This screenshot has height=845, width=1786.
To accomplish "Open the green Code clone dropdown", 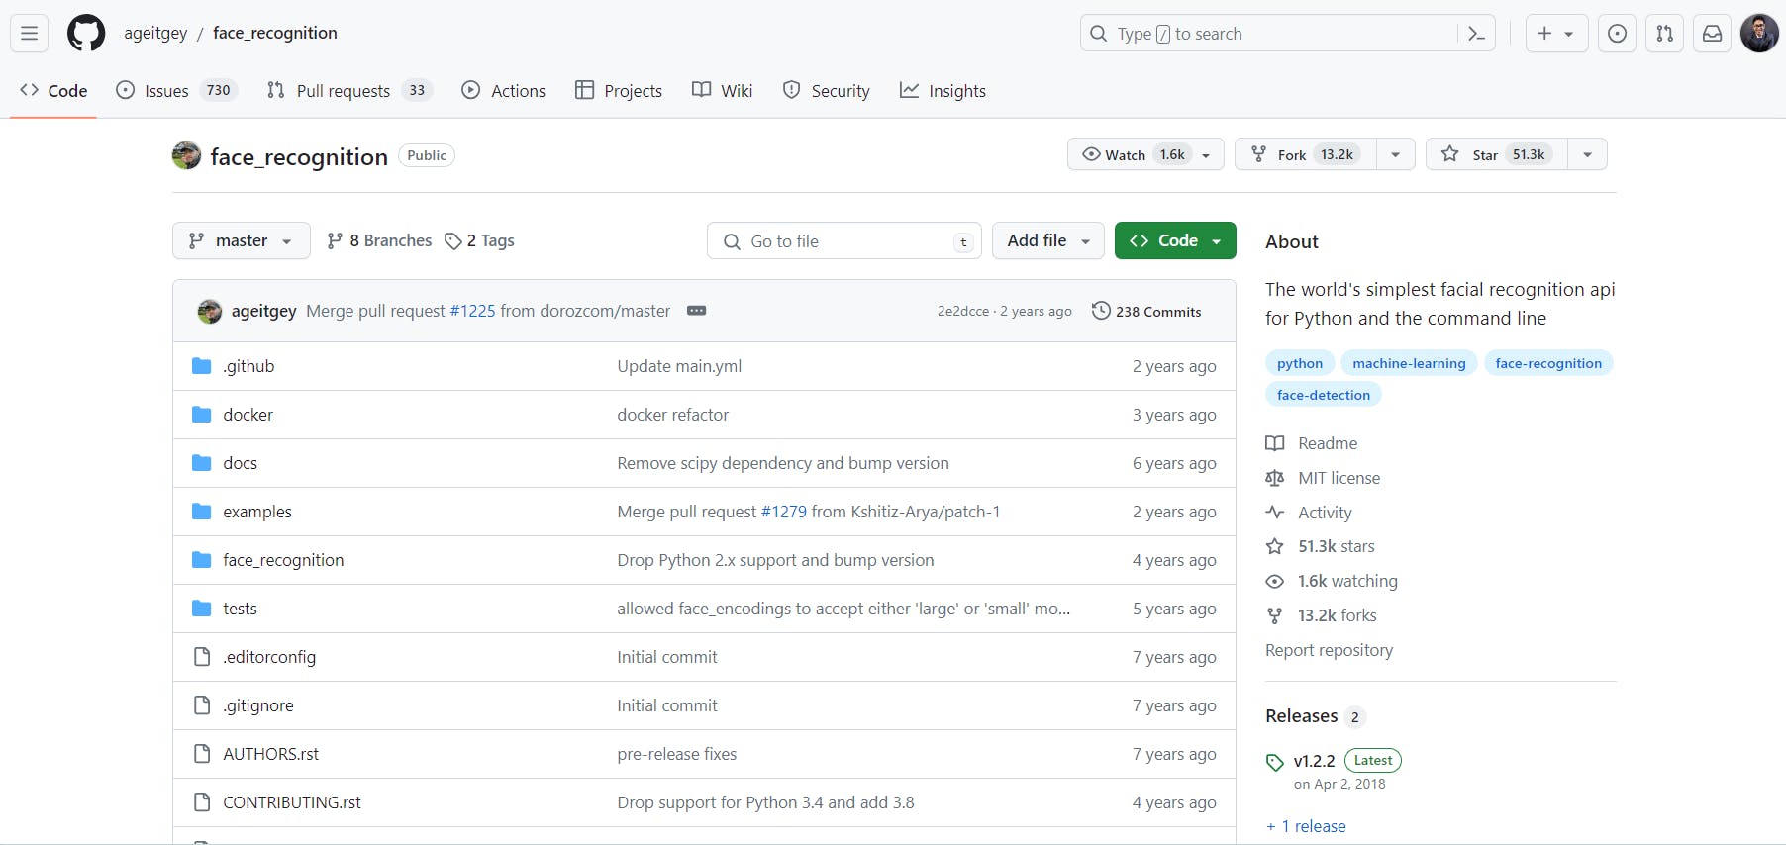I will (1175, 240).
